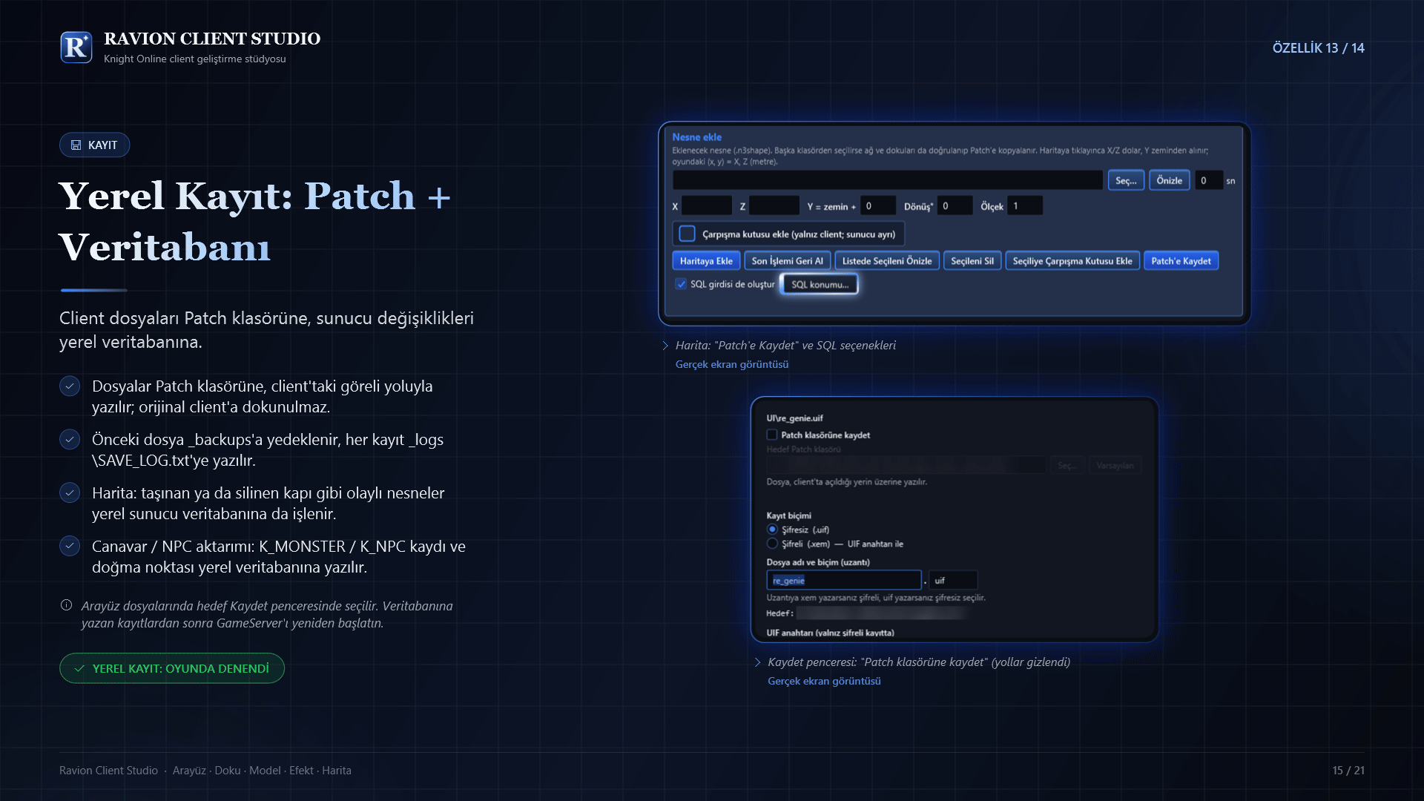Click the 're_genie' file name field
The image size is (1424, 801).
point(844,580)
